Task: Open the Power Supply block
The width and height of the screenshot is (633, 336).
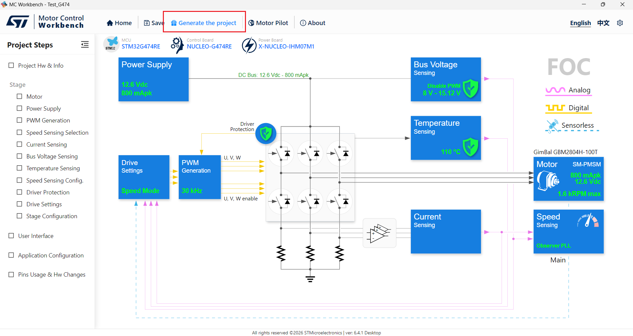Action: tap(154, 80)
